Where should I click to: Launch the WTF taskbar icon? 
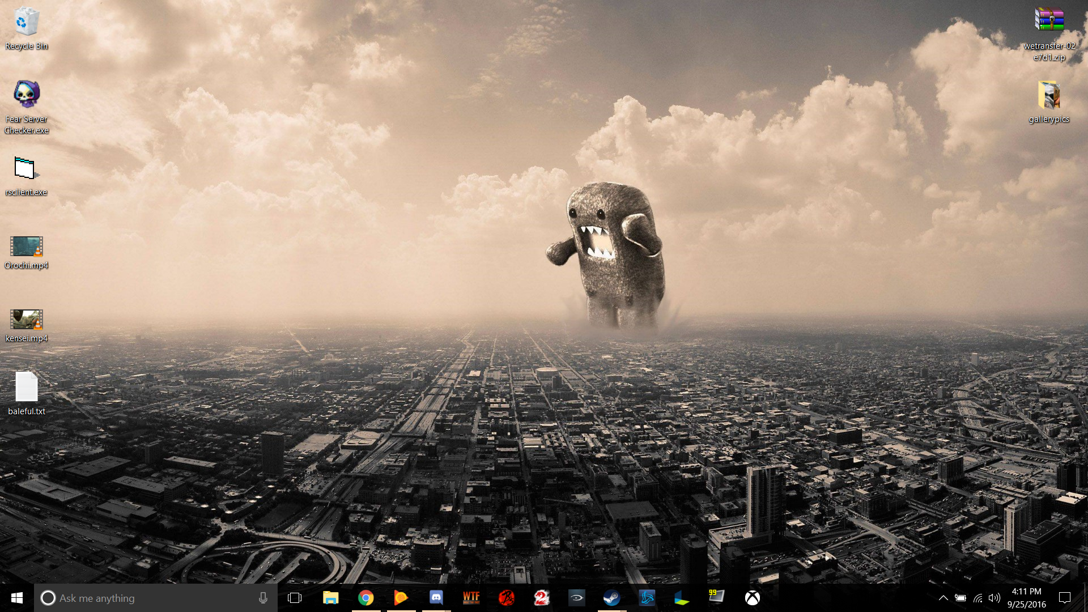[471, 598]
